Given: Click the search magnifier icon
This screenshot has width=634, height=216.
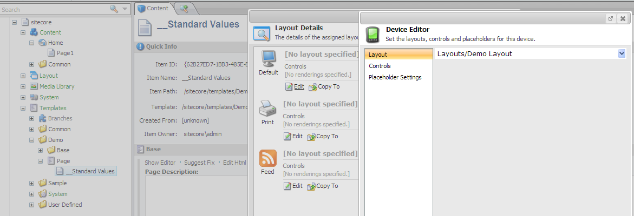Looking at the screenshot, I should click(114, 9).
